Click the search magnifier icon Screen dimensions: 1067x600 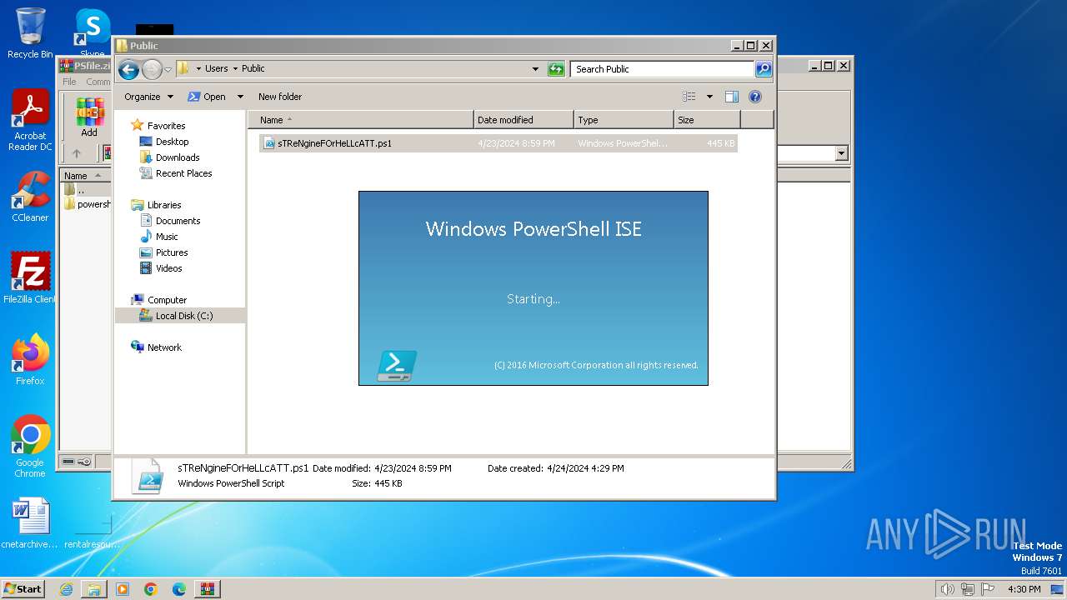coord(764,69)
